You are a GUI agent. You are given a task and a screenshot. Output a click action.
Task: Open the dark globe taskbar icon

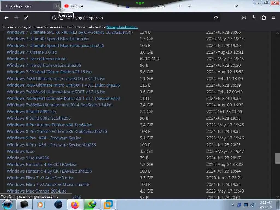pyautogui.click(x=59, y=205)
